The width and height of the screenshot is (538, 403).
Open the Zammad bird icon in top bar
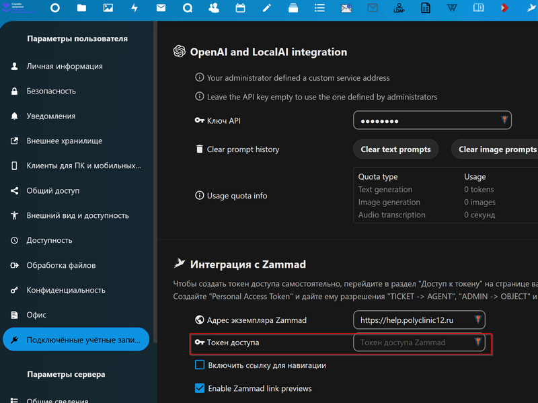click(531, 8)
